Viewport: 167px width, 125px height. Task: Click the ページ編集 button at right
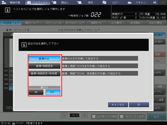point(160,100)
